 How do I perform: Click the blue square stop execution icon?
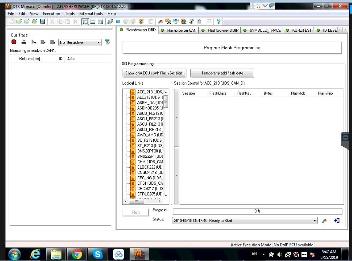(x=118, y=22)
